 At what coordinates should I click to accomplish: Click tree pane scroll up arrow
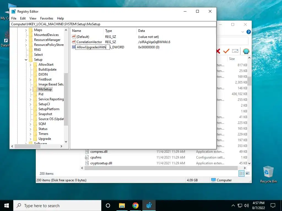click(66, 30)
